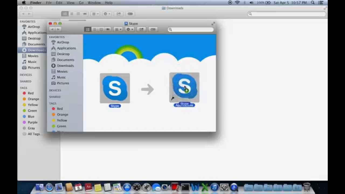This screenshot has width=345, height=194.
Task: Open the Help menu
Action: (109, 3)
